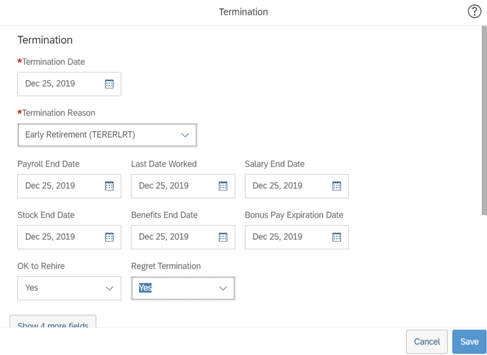
Task: Cancel the termination dialog
Action: tap(427, 342)
